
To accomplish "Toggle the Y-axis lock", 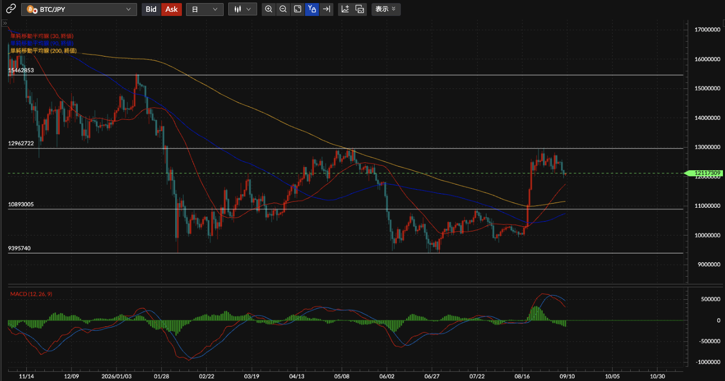I will coord(312,9).
